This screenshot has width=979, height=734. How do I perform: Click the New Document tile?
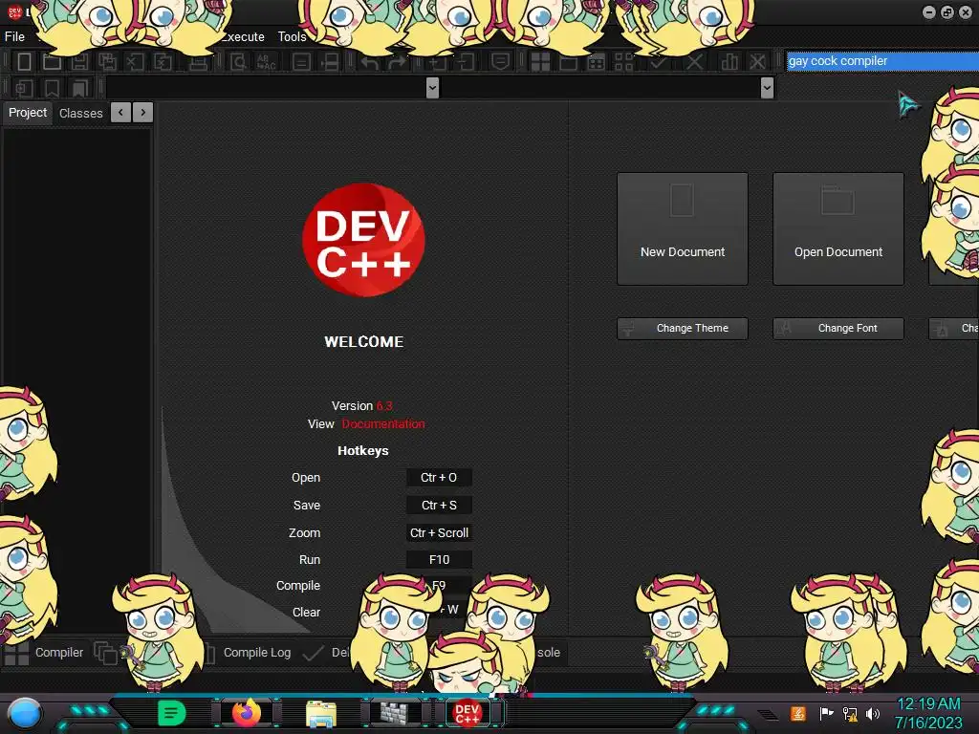click(x=683, y=229)
